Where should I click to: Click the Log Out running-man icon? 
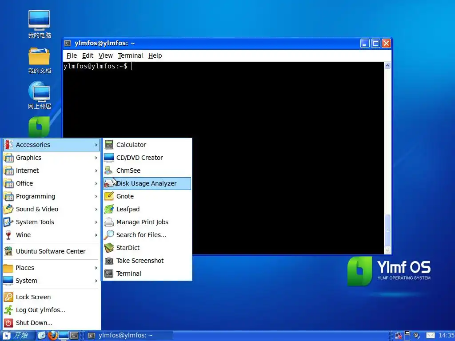coord(8,309)
